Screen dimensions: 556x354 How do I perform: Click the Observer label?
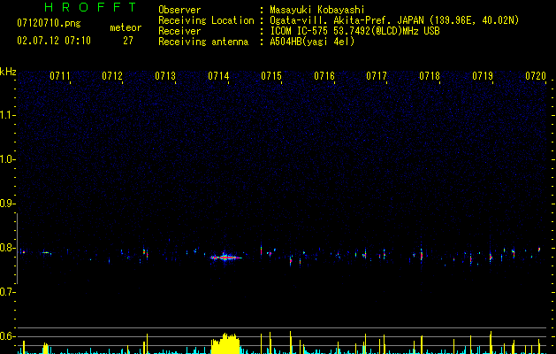(179, 10)
